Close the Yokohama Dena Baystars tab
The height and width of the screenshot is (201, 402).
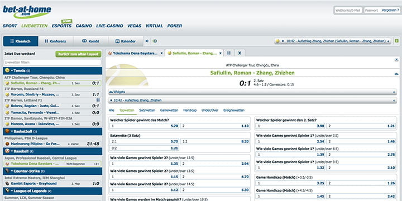point(161,54)
